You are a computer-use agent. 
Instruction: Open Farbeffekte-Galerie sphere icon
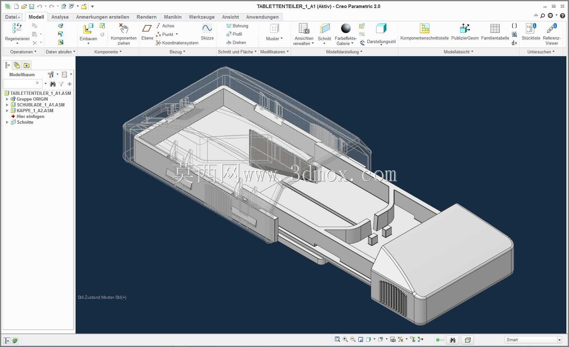point(346,29)
